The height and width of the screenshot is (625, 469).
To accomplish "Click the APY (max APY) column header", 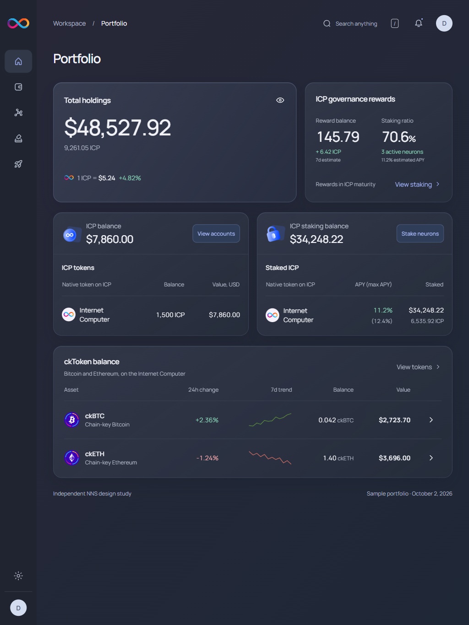I will coord(373,285).
